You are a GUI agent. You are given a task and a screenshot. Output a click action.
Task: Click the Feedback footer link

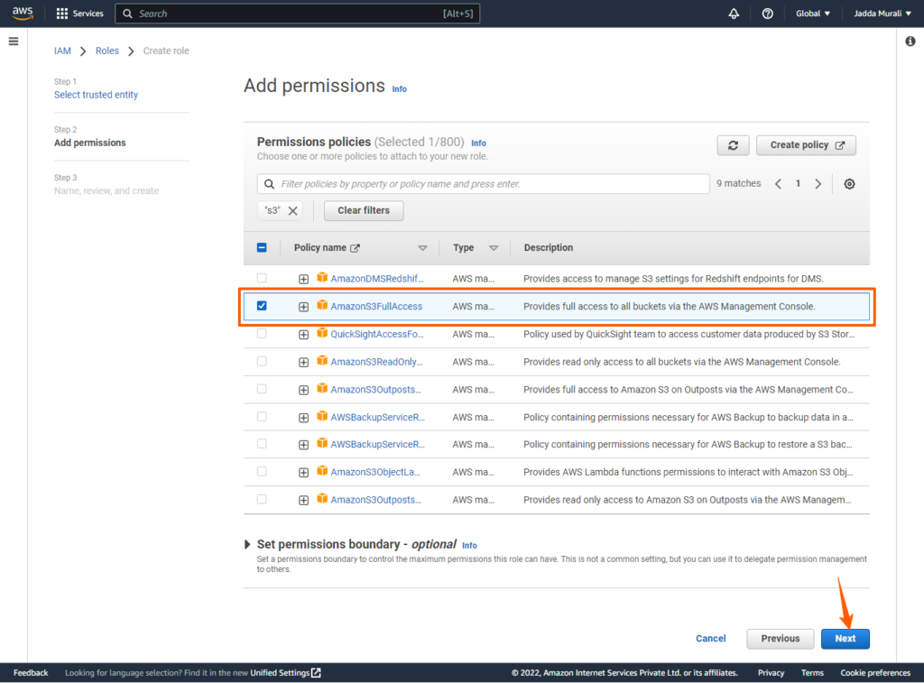coord(31,673)
